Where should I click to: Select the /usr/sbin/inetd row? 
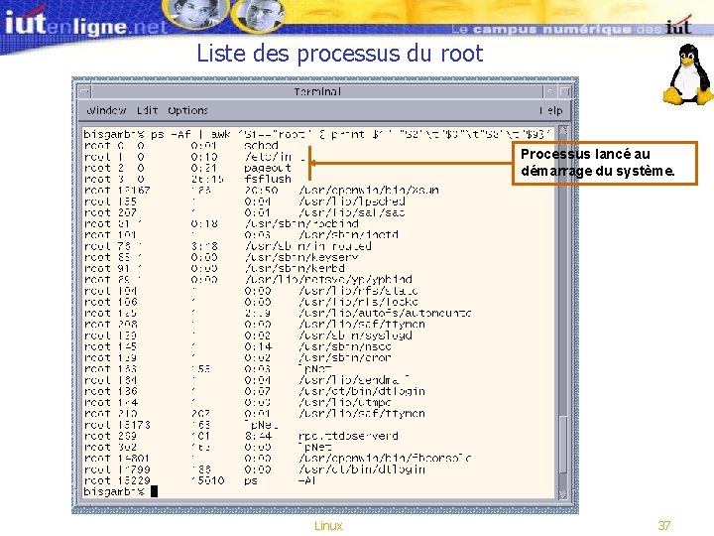click(x=241, y=234)
